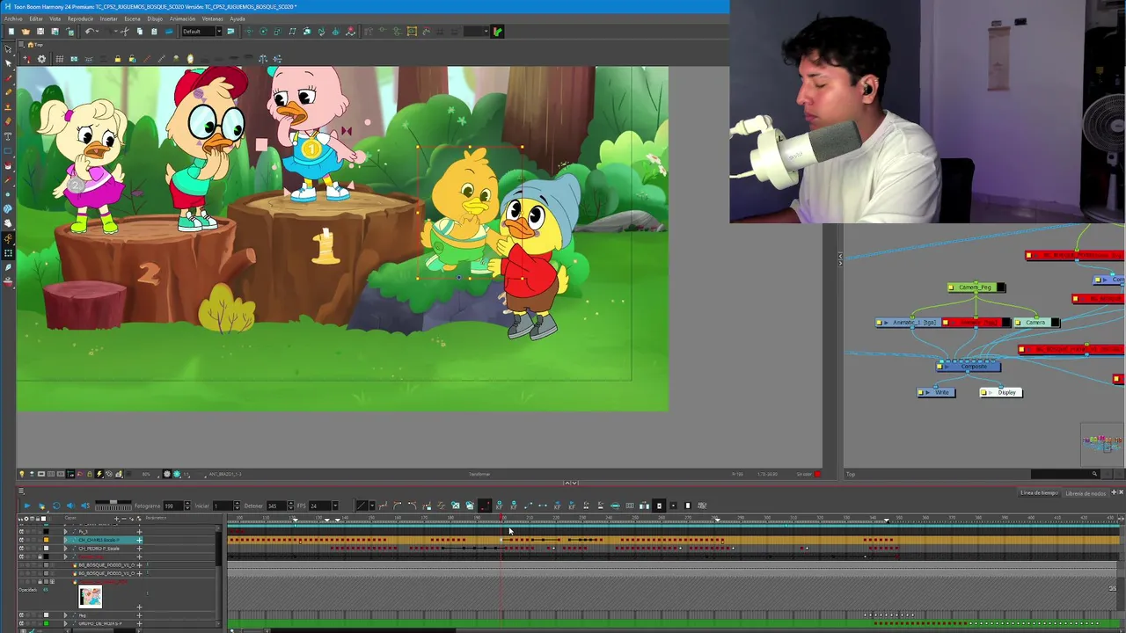Select the Write node
Viewport: 1126px width, 633px height.
click(x=936, y=392)
